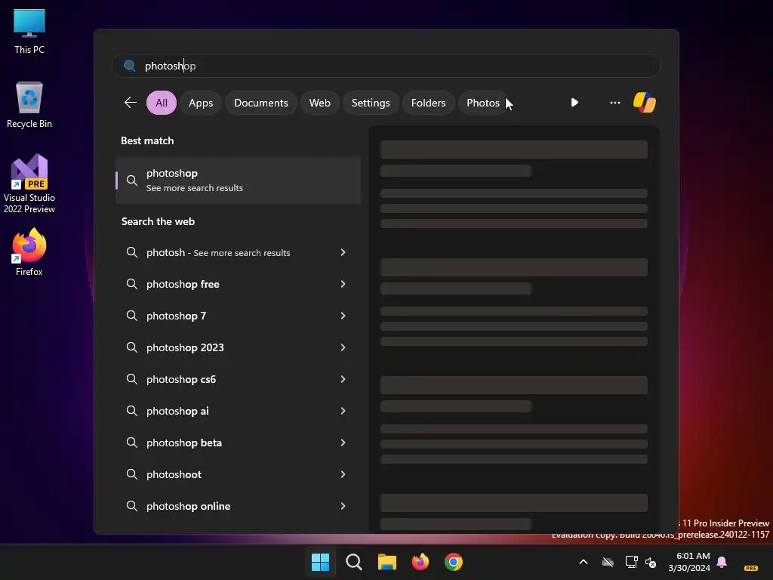Screen dimensions: 773x580
Task: Launch Firefox from the desktop shortcut
Action: click(x=29, y=252)
